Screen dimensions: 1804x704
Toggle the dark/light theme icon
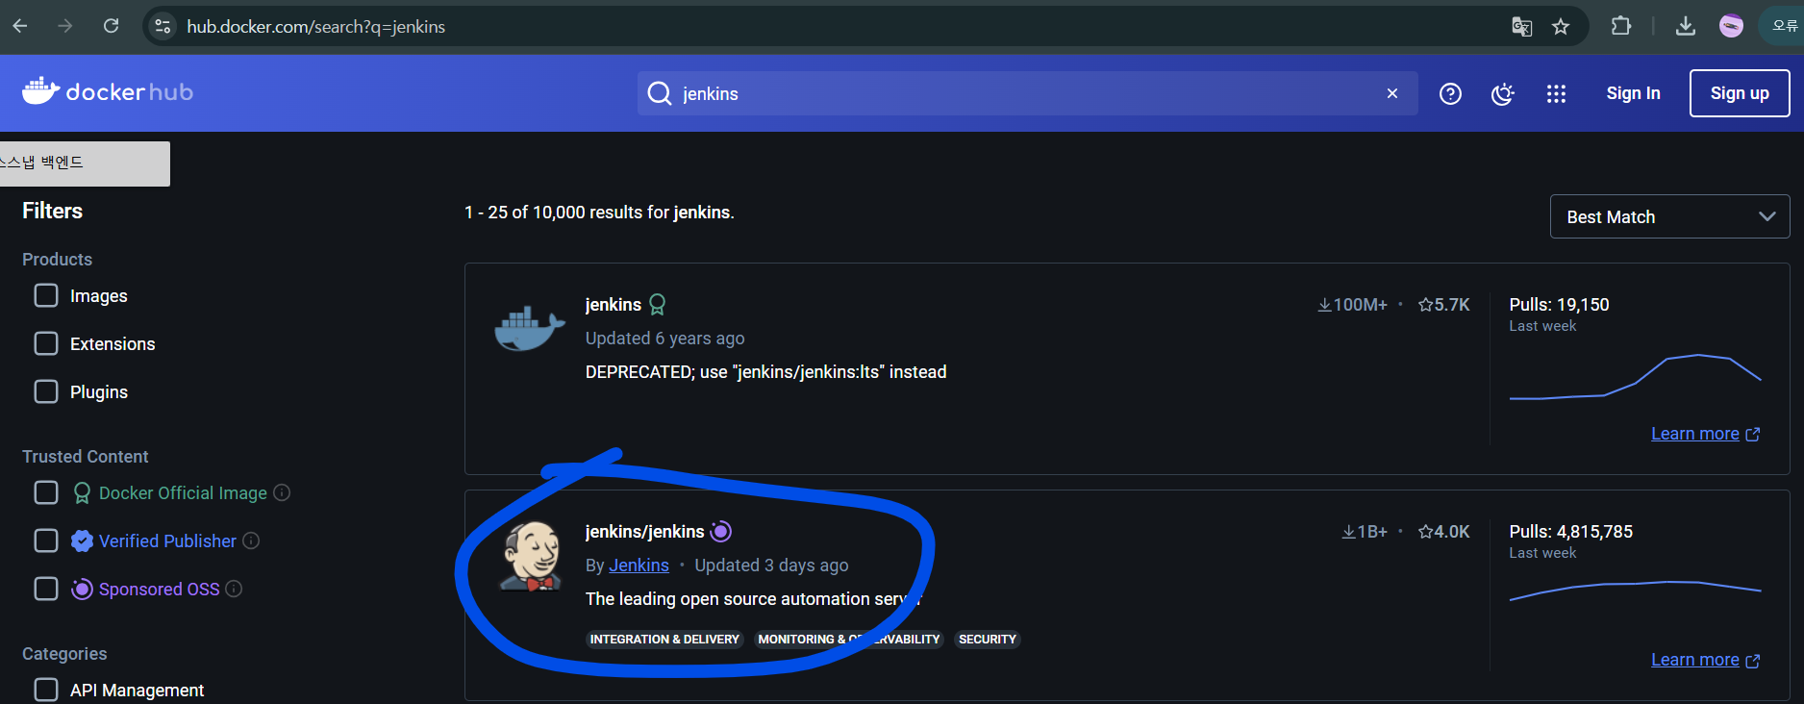(x=1502, y=93)
